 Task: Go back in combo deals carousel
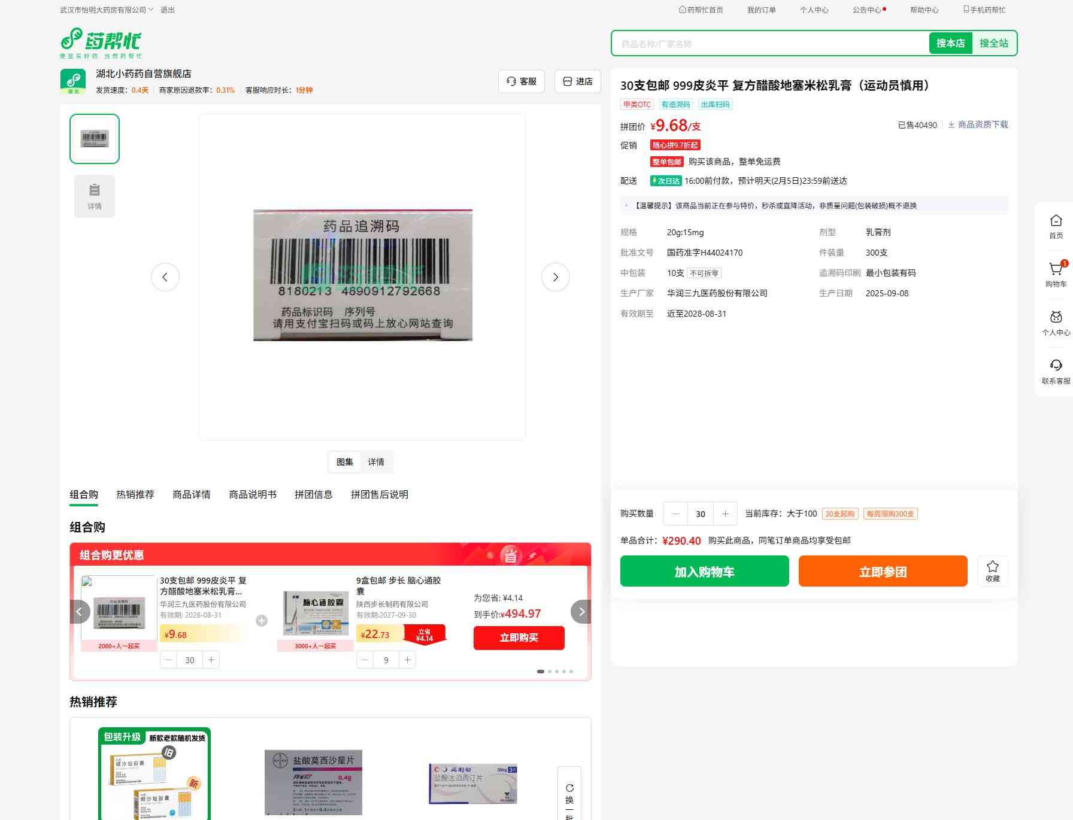tap(80, 612)
